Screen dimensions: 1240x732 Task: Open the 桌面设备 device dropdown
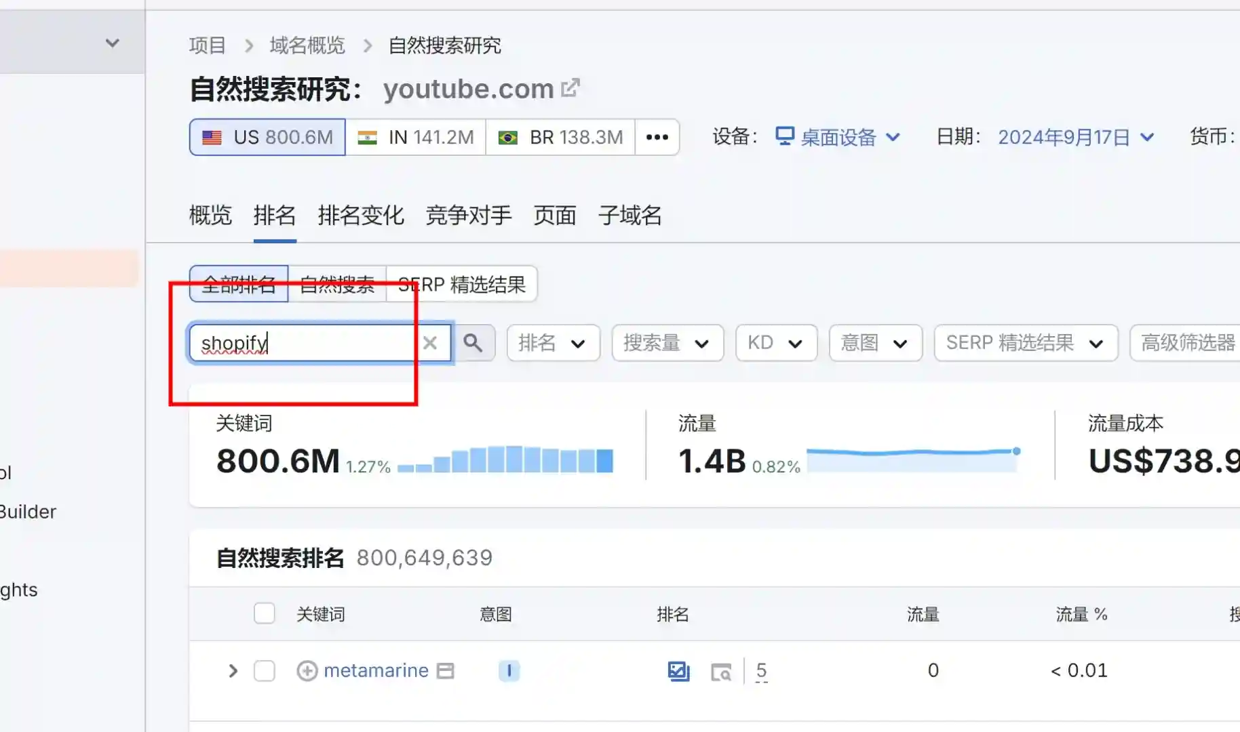coord(838,138)
